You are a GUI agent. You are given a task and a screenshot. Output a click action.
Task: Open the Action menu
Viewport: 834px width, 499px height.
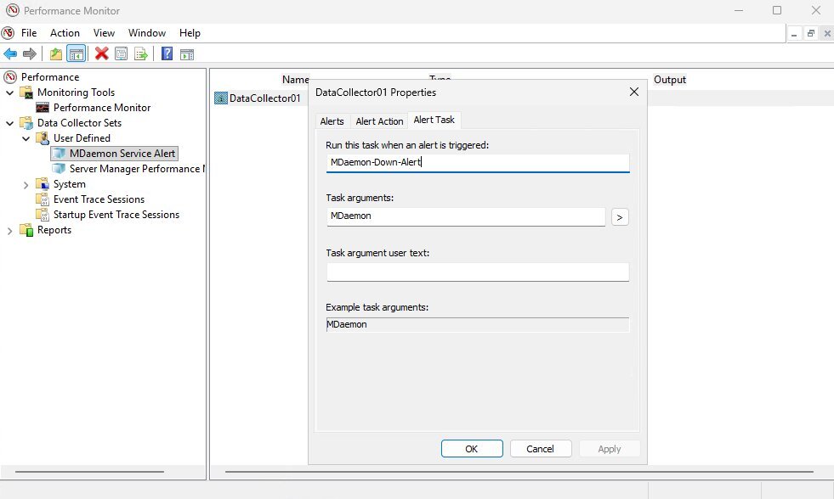coord(65,33)
